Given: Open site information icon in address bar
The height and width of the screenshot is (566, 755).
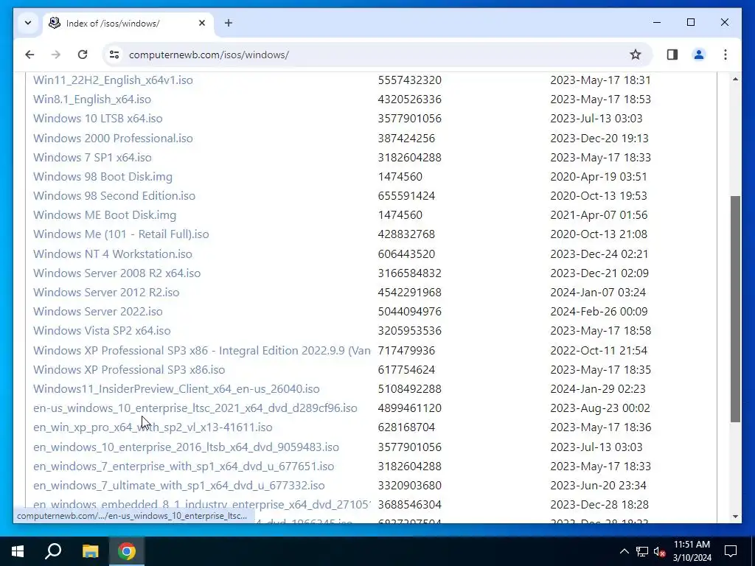Looking at the screenshot, I should (114, 55).
